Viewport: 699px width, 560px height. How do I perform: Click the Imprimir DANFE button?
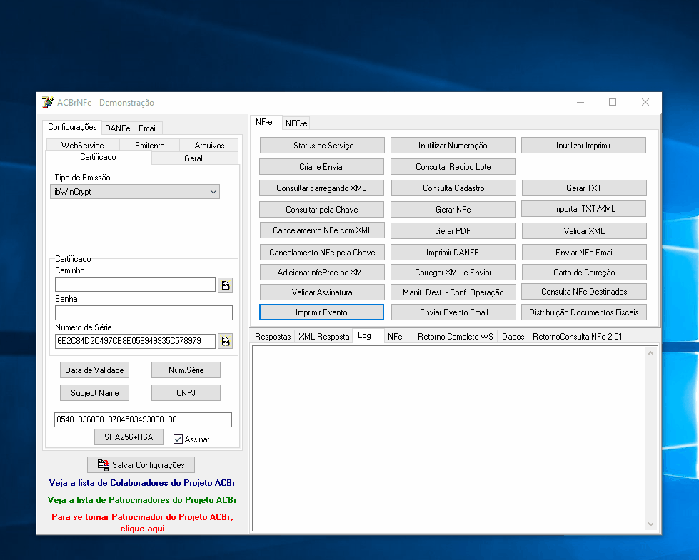pyautogui.click(x=453, y=252)
